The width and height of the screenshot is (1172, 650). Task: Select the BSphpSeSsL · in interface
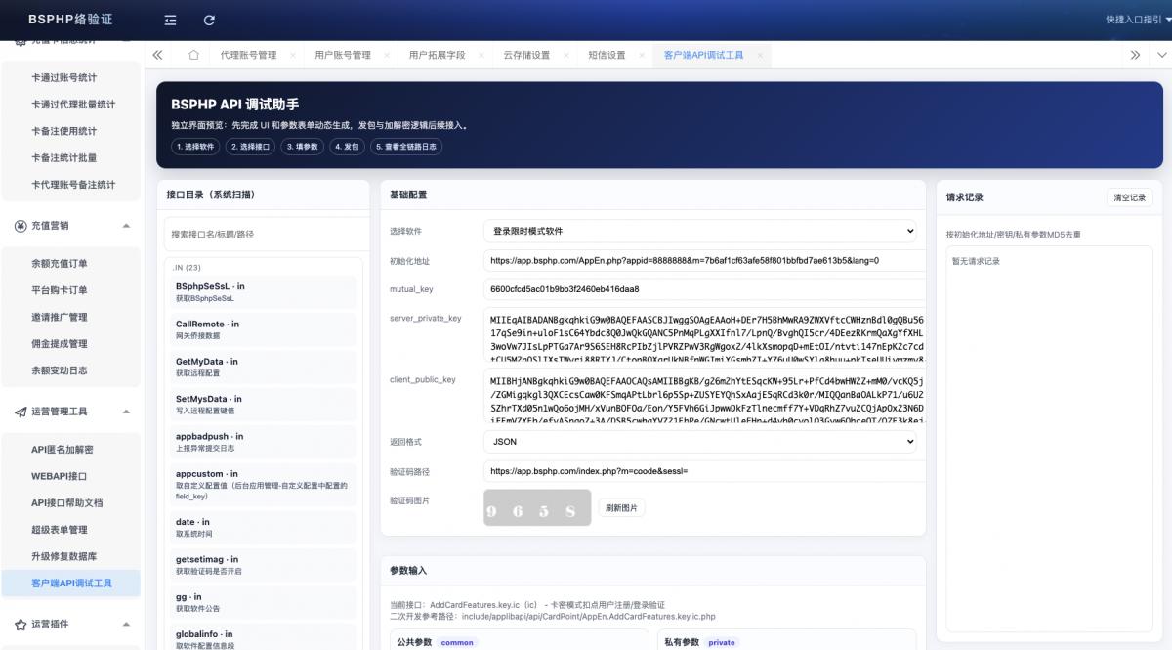coord(263,291)
